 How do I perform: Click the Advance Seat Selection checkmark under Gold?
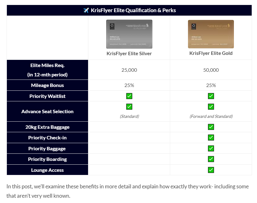point(211,107)
